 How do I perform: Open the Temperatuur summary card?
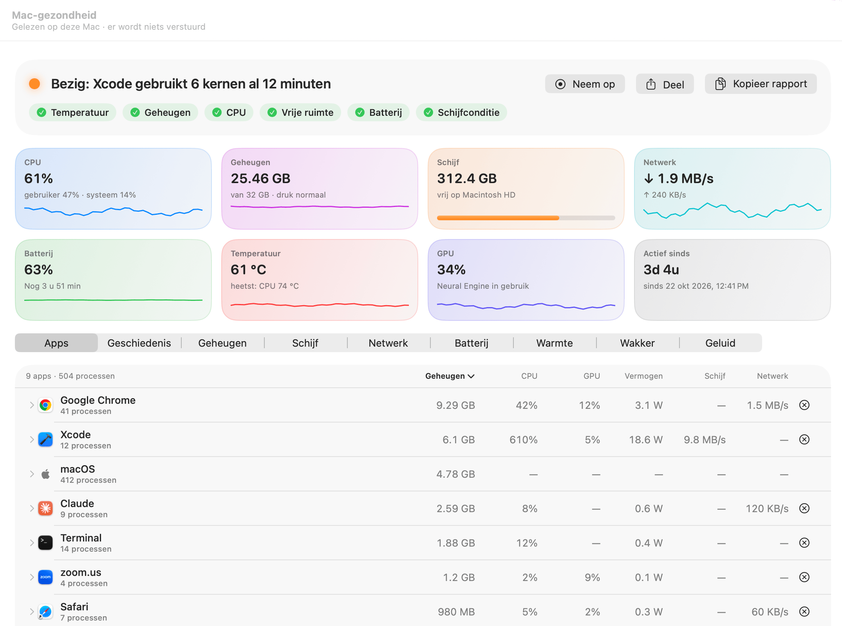point(320,280)
